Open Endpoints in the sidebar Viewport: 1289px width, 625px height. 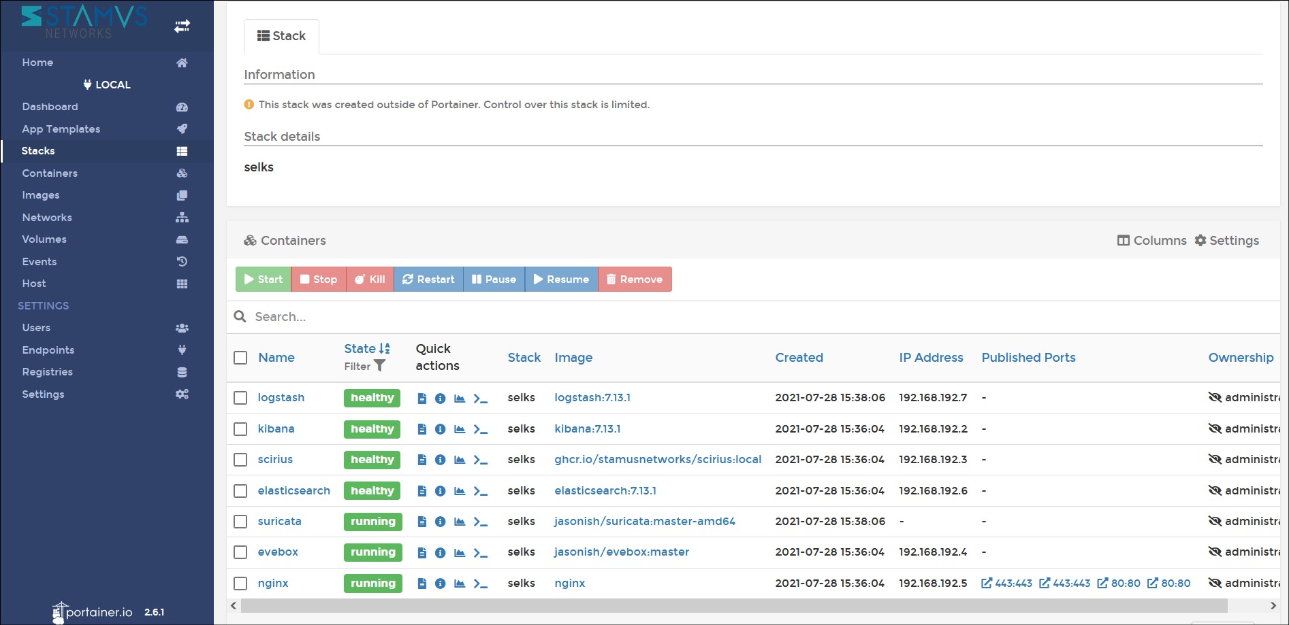(x=107, y=350)
